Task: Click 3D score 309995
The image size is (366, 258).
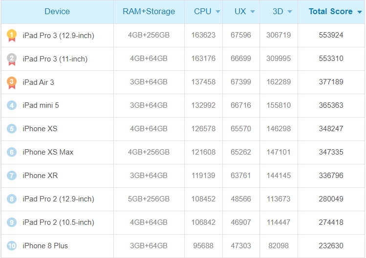Action: [279, 59]
